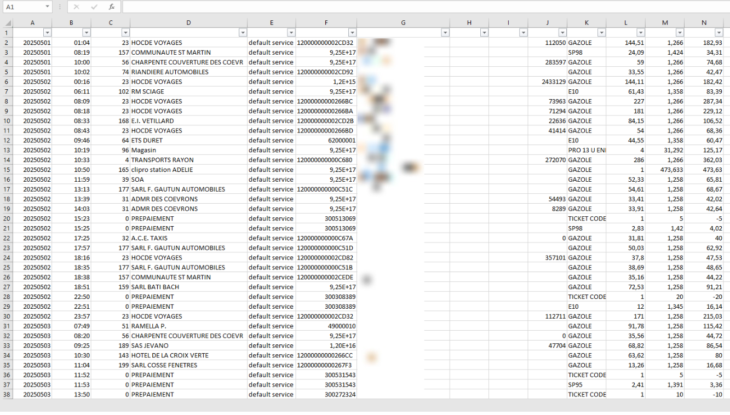Select column L by its header
Image resolution: width=730 pixels, height=415 pixels.
pyautogui.click(x=626, y=23)
